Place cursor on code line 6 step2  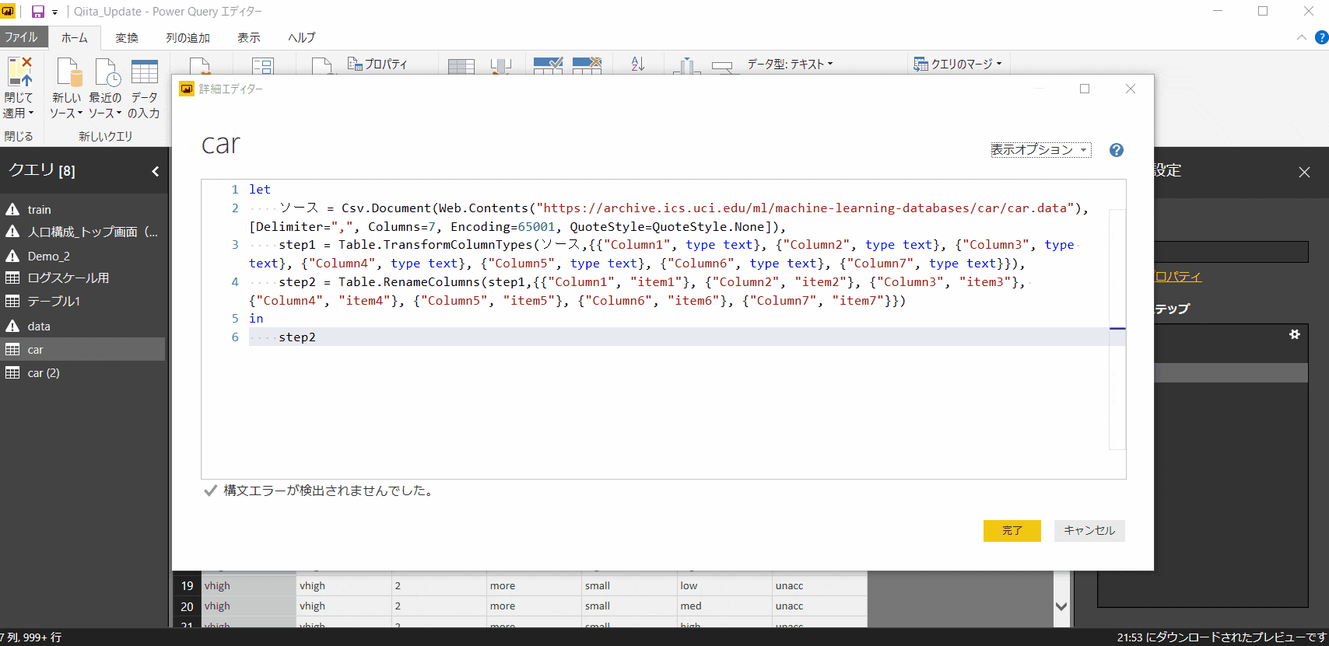coord(297,337)
